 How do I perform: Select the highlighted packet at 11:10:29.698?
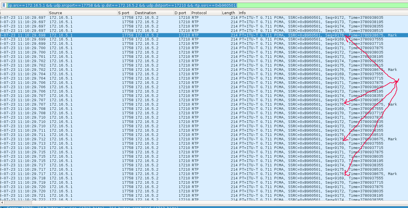coord(174,35)
